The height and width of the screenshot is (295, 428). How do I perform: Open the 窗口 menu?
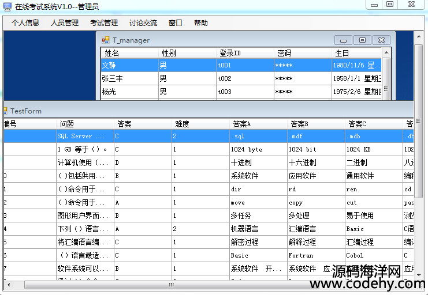(175, 23)
